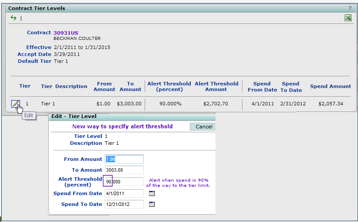The width and height of the screenshot is (358, 222).
Task: Open calendar picker for Spend To Date
Action: click(152, 204)
